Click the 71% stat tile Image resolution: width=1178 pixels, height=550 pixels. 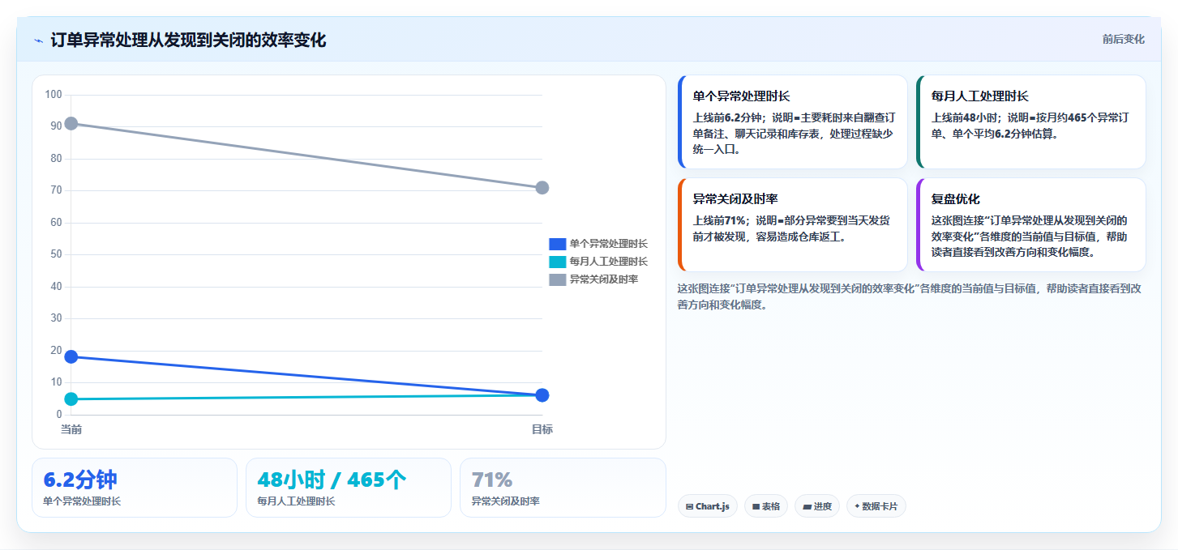(x=563, y=488)
